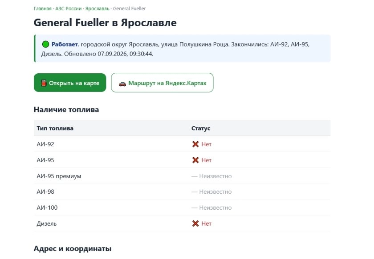Go to АЗС России breadcrumb
The width and height of the screenshot is (374, 259).
click(69, 8)
